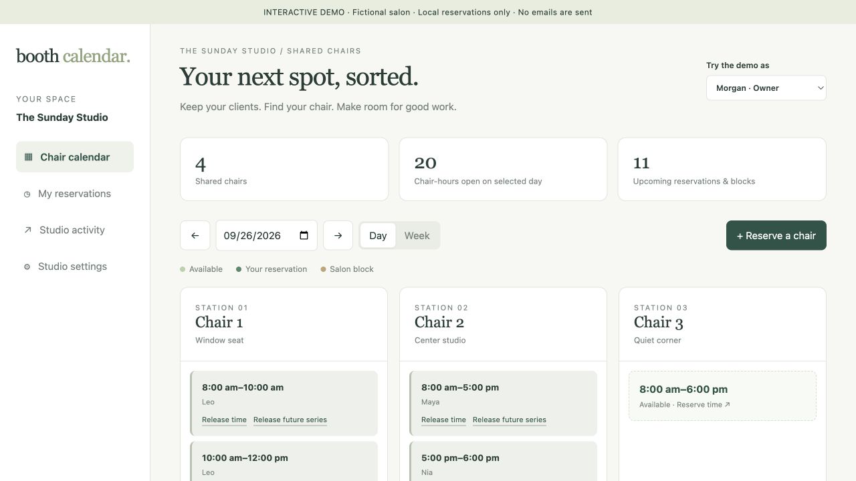
Task: Open the calendar picker icon in date field
Action: pos(304,235)
